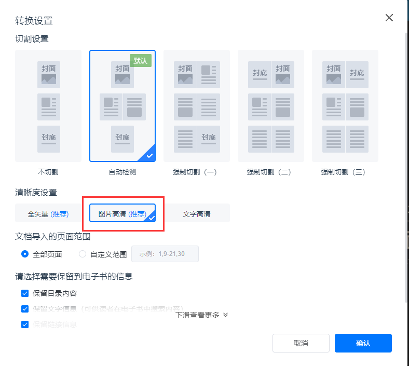Select the 强制切割（二）layout icon
Screen dimensions: 409x366
pos(271,106)
